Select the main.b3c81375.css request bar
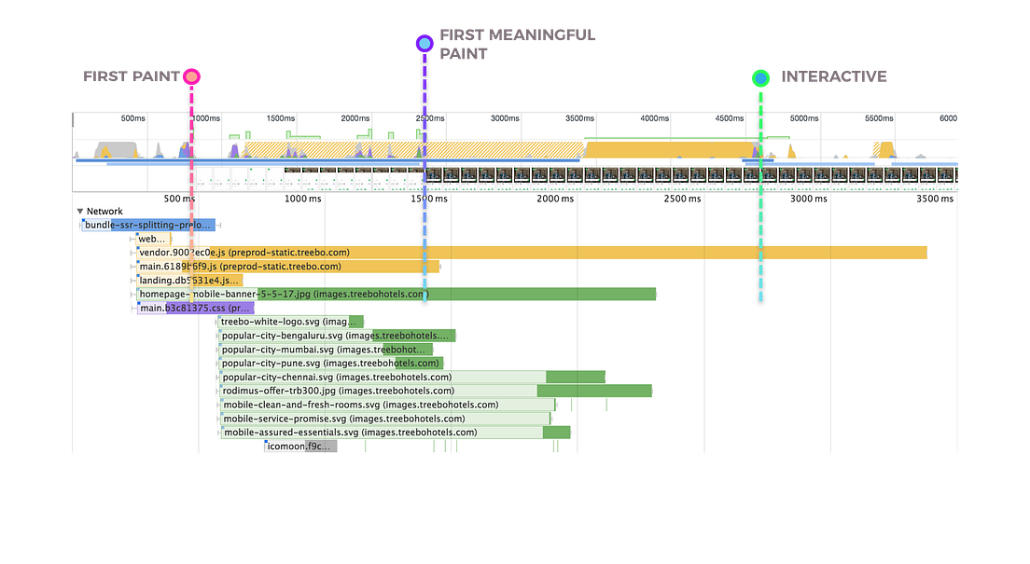 pos(196,308)
